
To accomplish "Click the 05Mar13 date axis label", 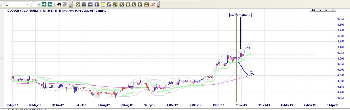I will point(287,105).
